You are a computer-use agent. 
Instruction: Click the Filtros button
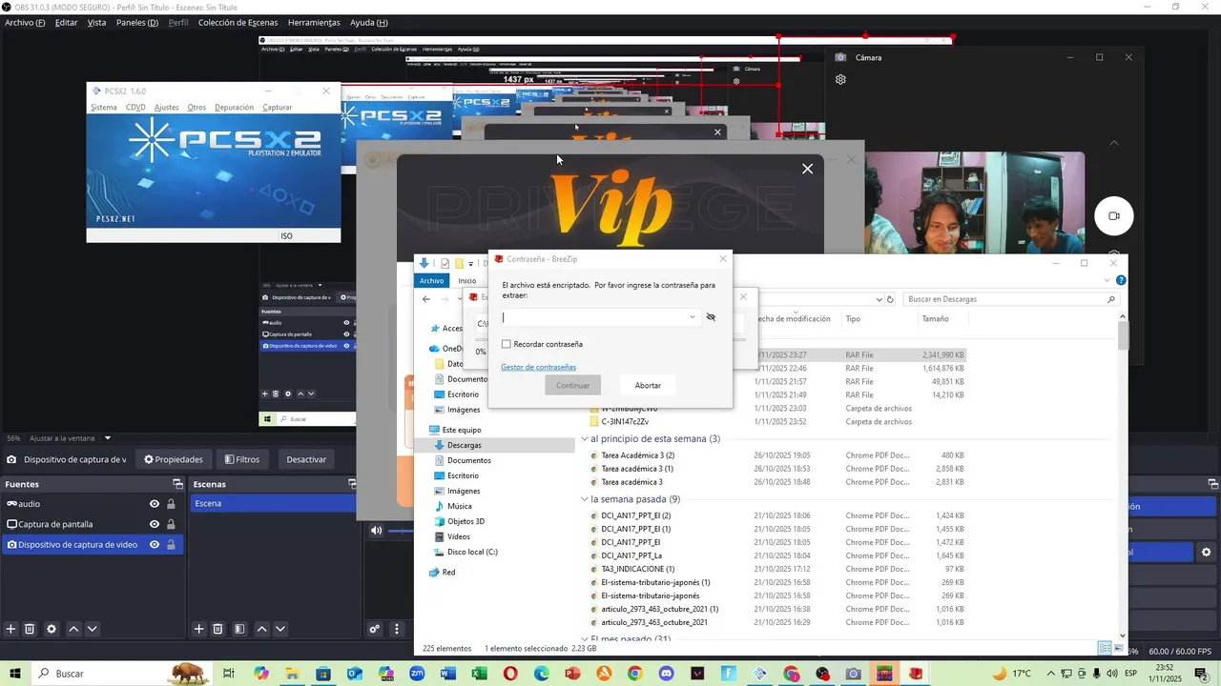242,459
